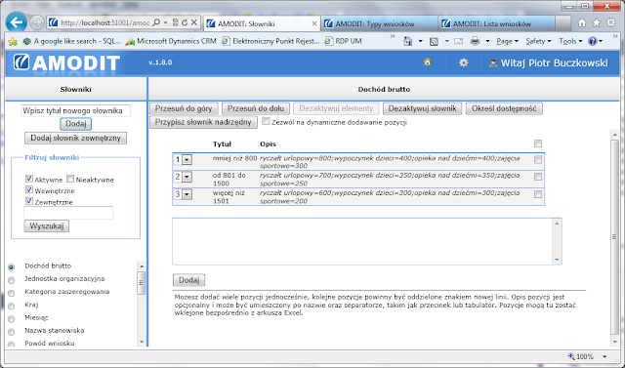The image size is (625, 368).
Task: Toggle the Nieaktywne filter checkbox
Action: coord(70,179)
